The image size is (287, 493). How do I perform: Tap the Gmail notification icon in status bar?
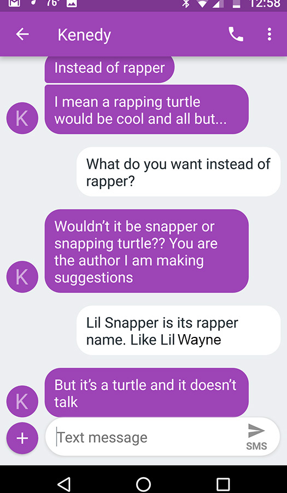click(x=14, y=4)
